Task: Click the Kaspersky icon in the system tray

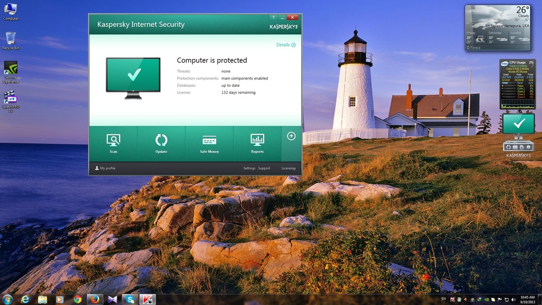Action: [453, 300]
